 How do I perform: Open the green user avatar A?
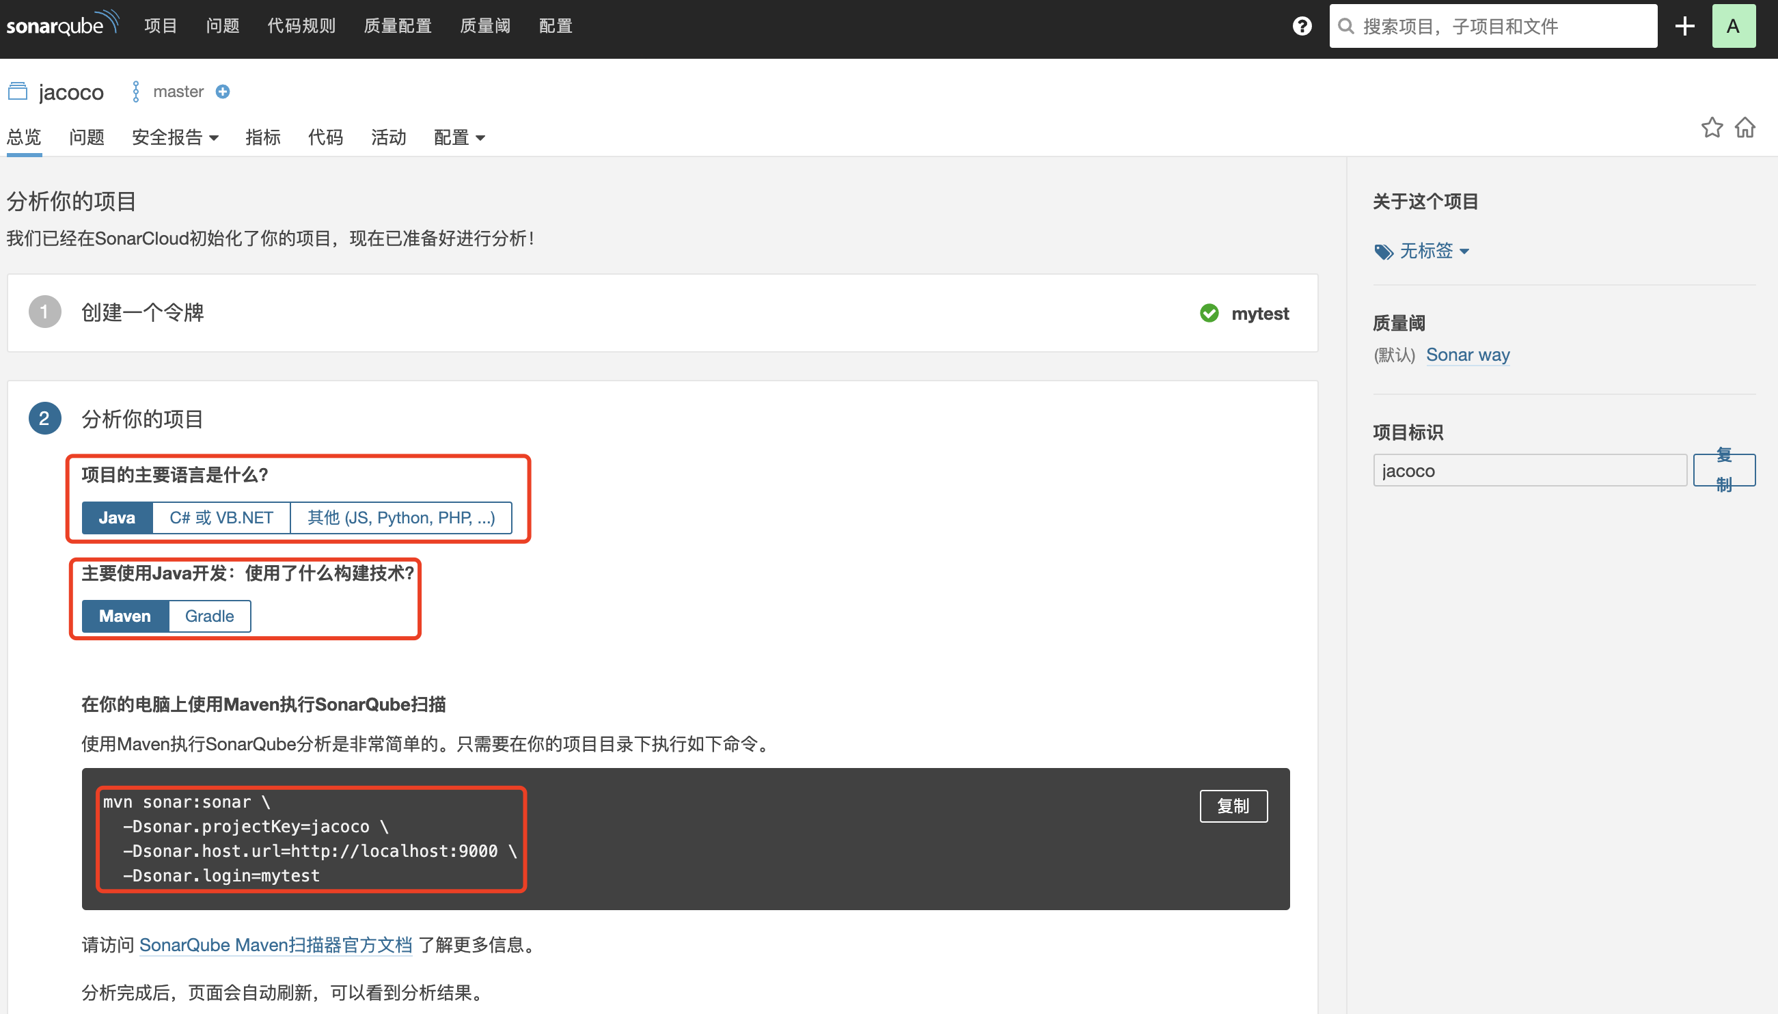click(1733, 27)
